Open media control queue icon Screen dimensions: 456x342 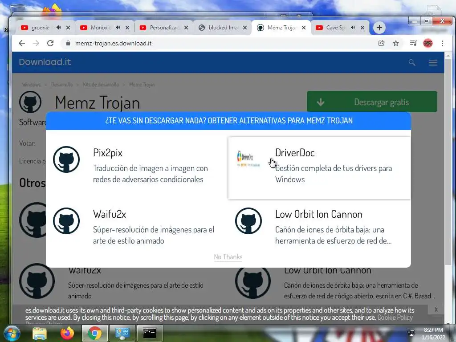coord(413,43)
